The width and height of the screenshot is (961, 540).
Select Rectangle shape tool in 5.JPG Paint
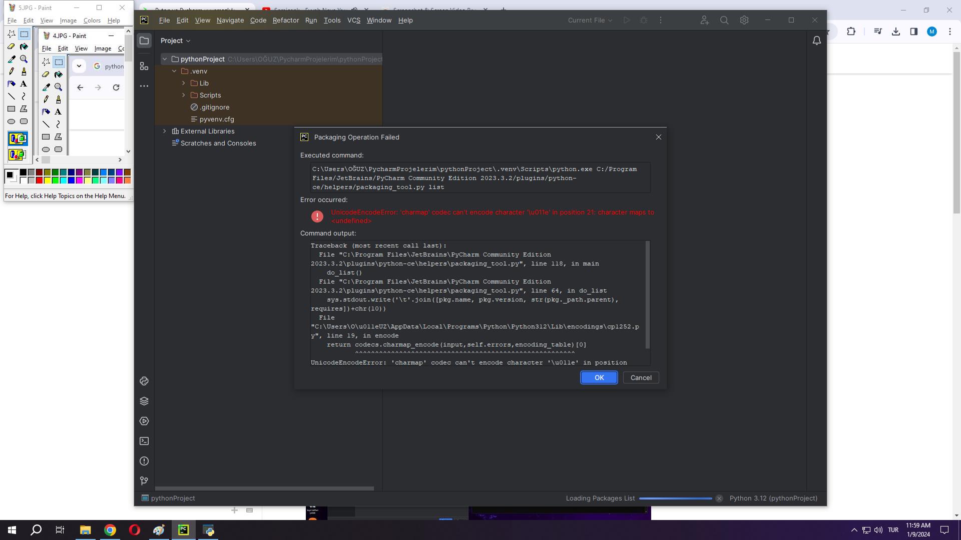(12, 109)
